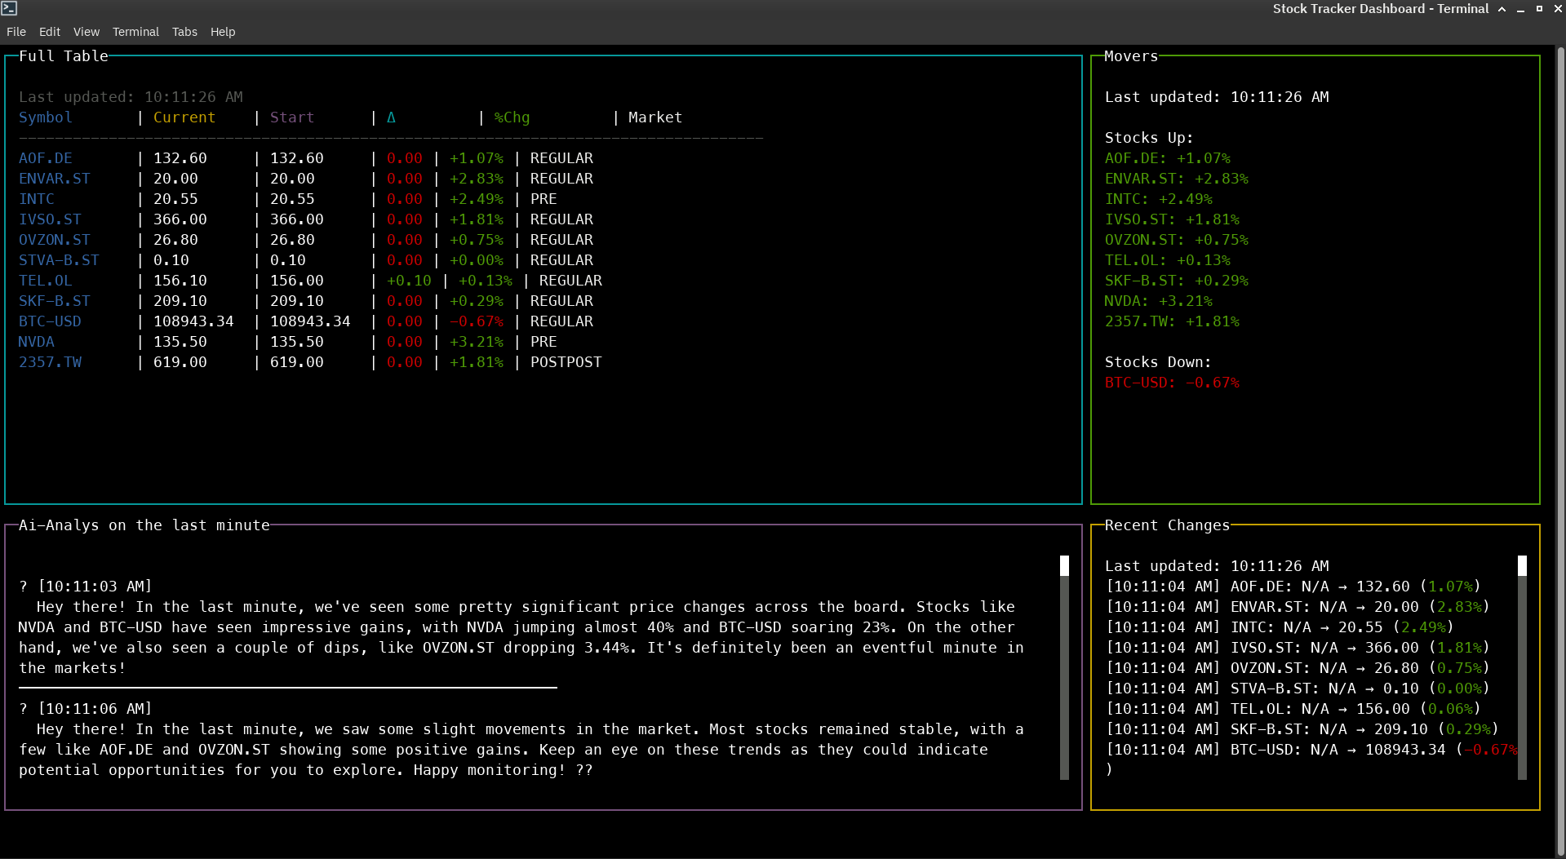Open the Edit menu
The width and height of the screenshot is (1566, 859).
point(50,32)
